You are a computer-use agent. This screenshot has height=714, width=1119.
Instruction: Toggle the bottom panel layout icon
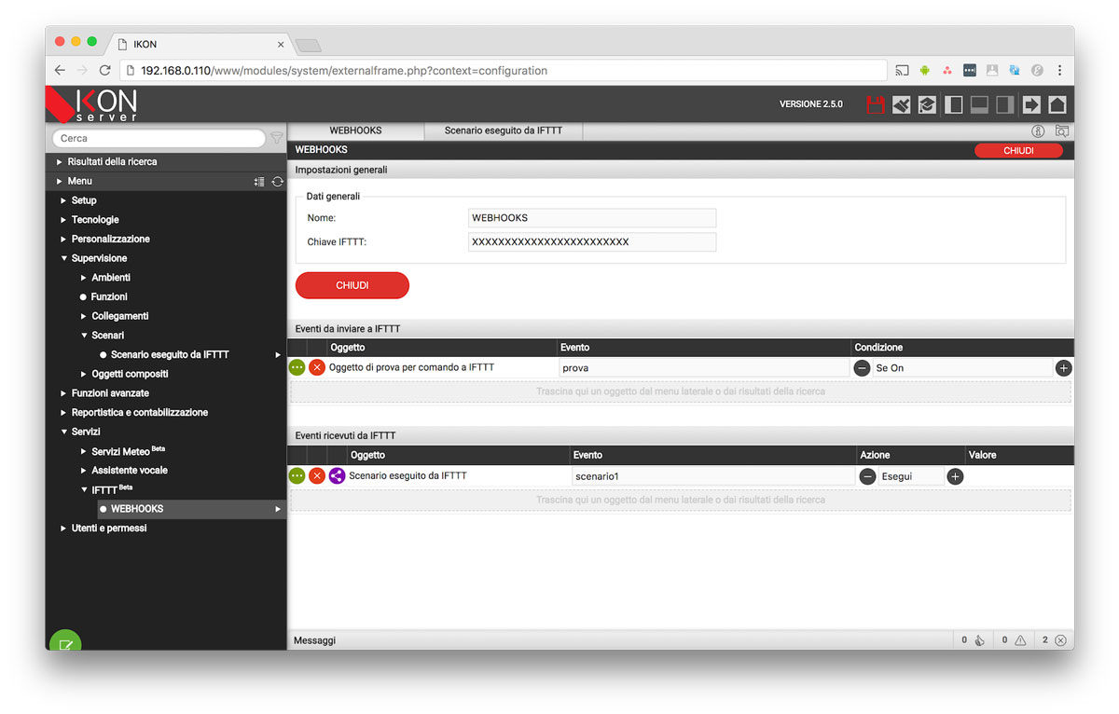point(979,104)
